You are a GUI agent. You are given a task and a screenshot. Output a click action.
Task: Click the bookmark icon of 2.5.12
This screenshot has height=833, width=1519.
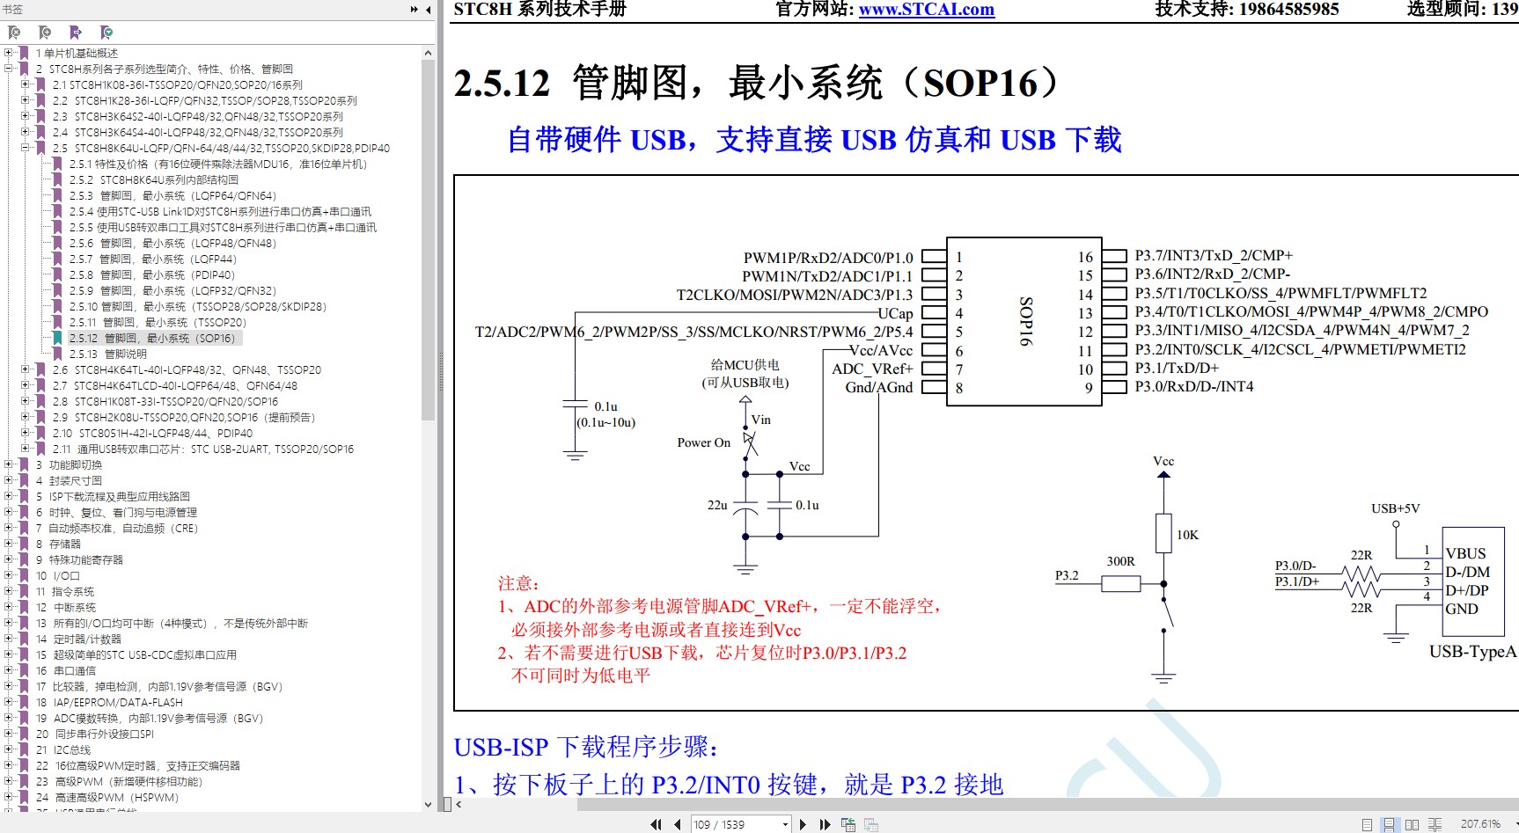(x=57, y=338)
